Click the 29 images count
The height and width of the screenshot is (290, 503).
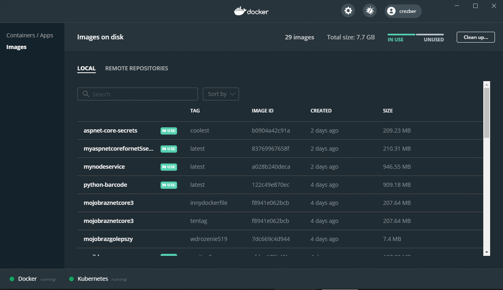click(299, 37)
